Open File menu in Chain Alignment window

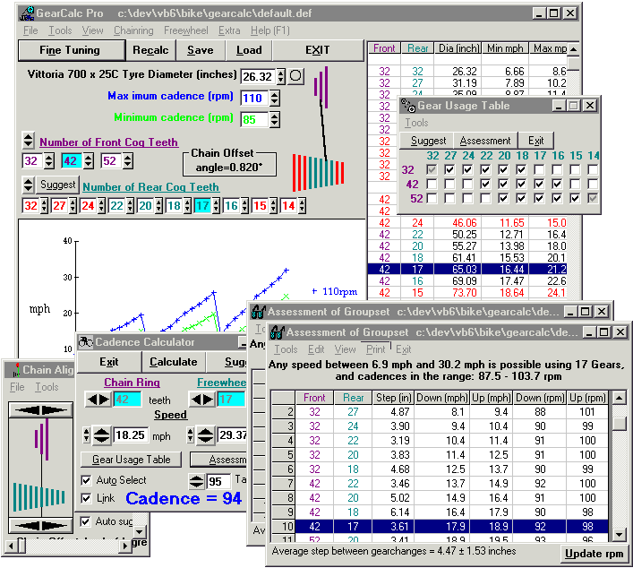[17, 387]
